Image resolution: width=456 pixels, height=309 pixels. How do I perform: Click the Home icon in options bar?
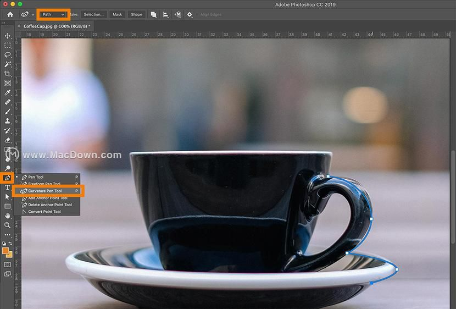(x=10, y=14)
